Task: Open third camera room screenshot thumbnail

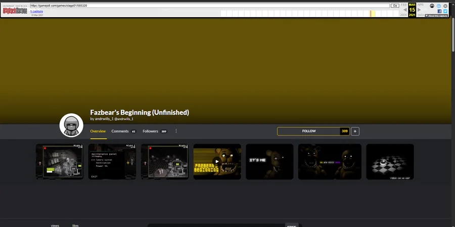Action: click(165, 162)
